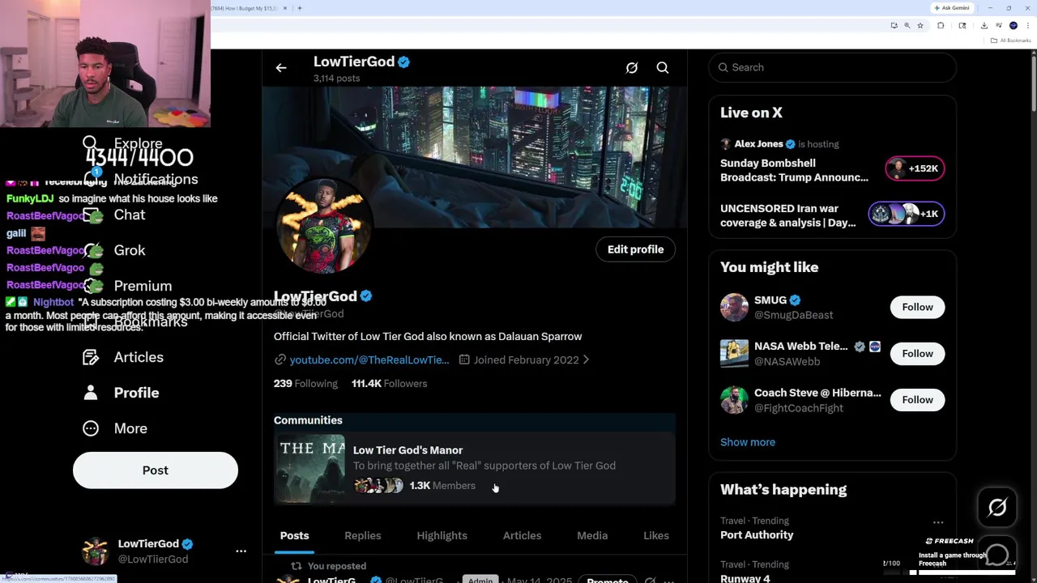Image resolution: width=1037 pixels, height=583 pixels.
Task: Open the profile avatar picture
Action: (x=324, y=226)
